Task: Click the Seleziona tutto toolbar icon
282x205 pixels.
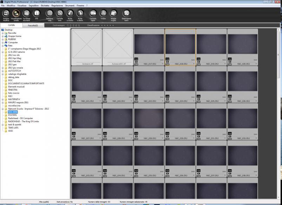Action: 50,14
